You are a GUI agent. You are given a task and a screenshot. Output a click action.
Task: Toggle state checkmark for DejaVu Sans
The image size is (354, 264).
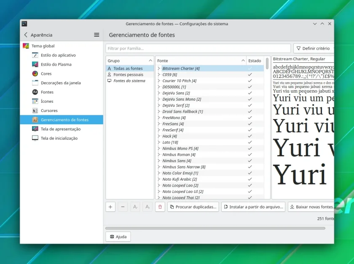pyautogui.click(x=250, y=93)
